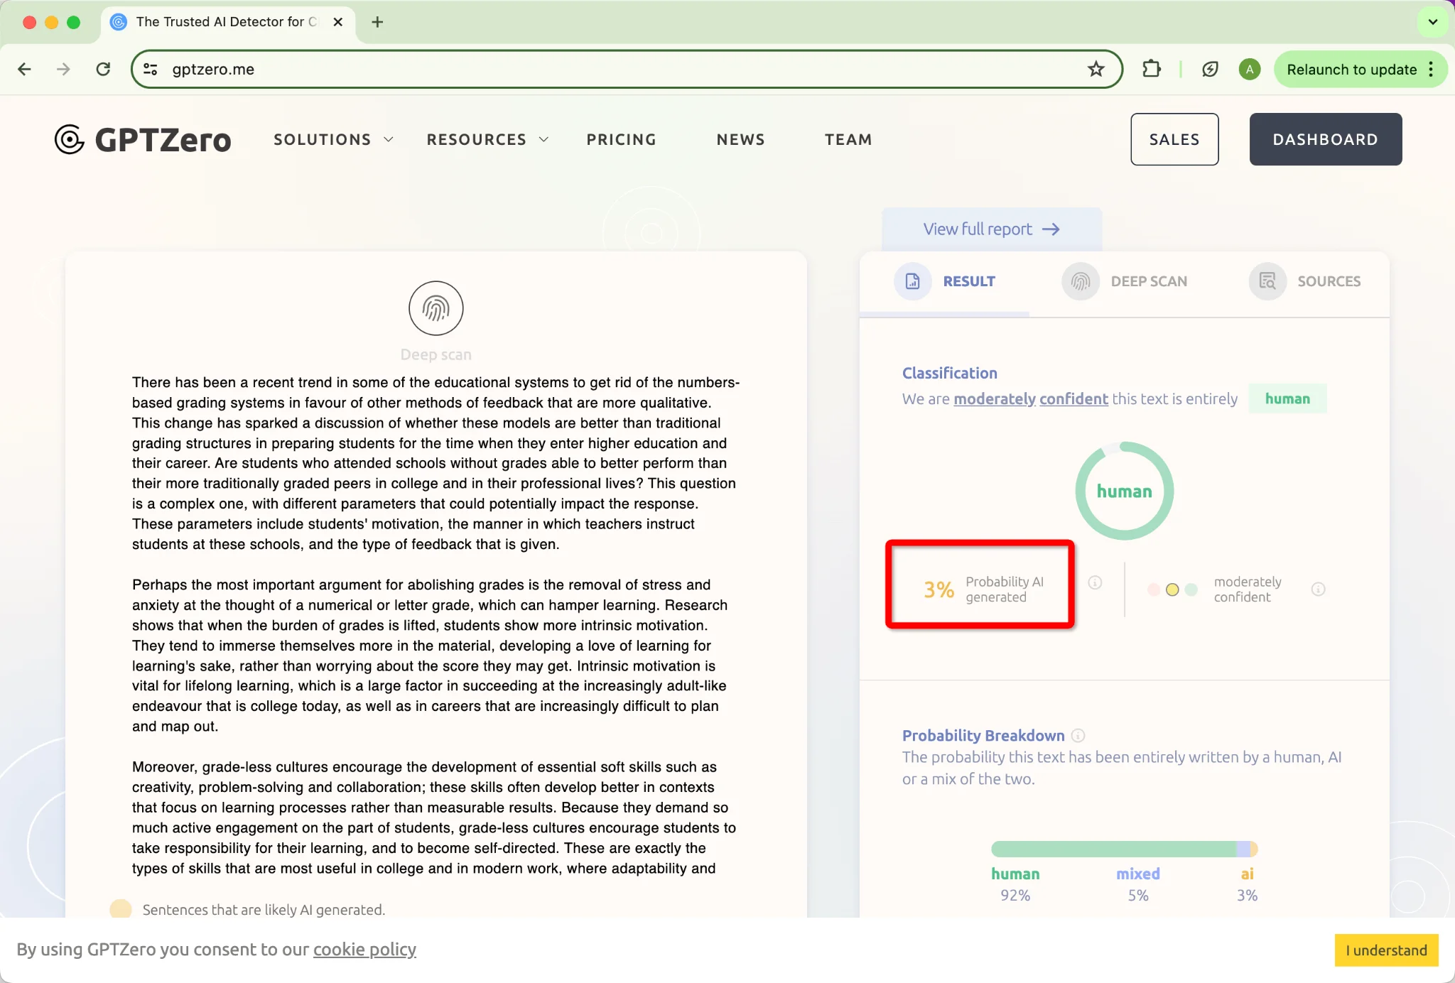Click the GPTZero logo icon
This screenshot has width=1455, height=983.
(x=70, y=139)
